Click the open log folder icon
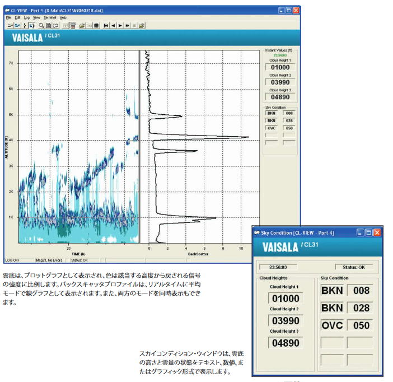This screenshot has width=393, height=382. [82, 26]
